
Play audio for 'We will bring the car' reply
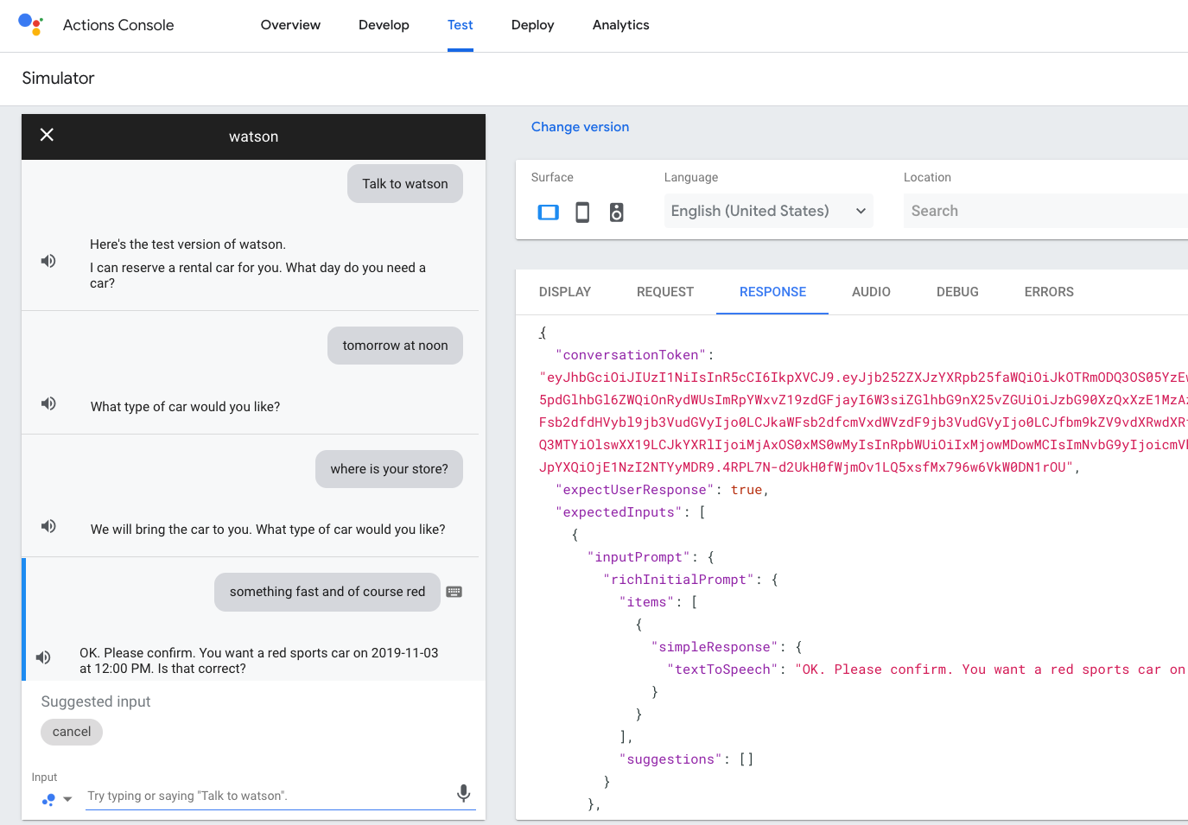(x=48, y=526)
